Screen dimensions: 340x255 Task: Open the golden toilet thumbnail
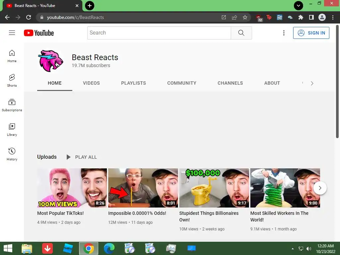(214, 188)
